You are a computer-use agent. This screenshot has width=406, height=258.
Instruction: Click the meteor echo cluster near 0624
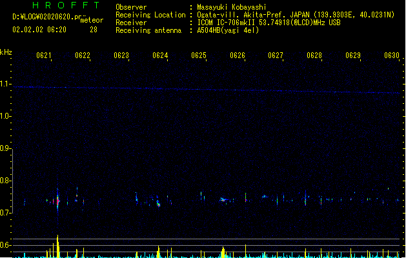(158, 202)
